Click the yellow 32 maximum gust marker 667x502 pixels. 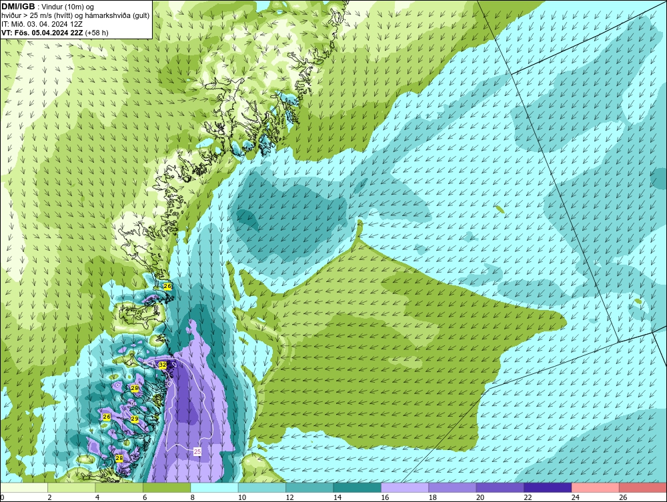(163, 365)
